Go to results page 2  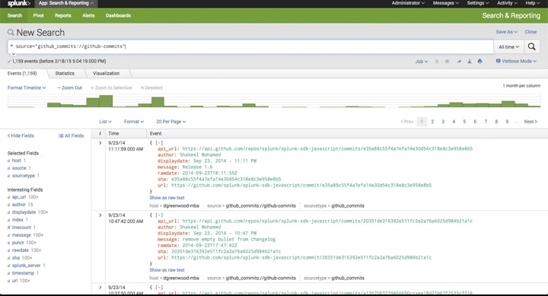click(x=432, y=122)
